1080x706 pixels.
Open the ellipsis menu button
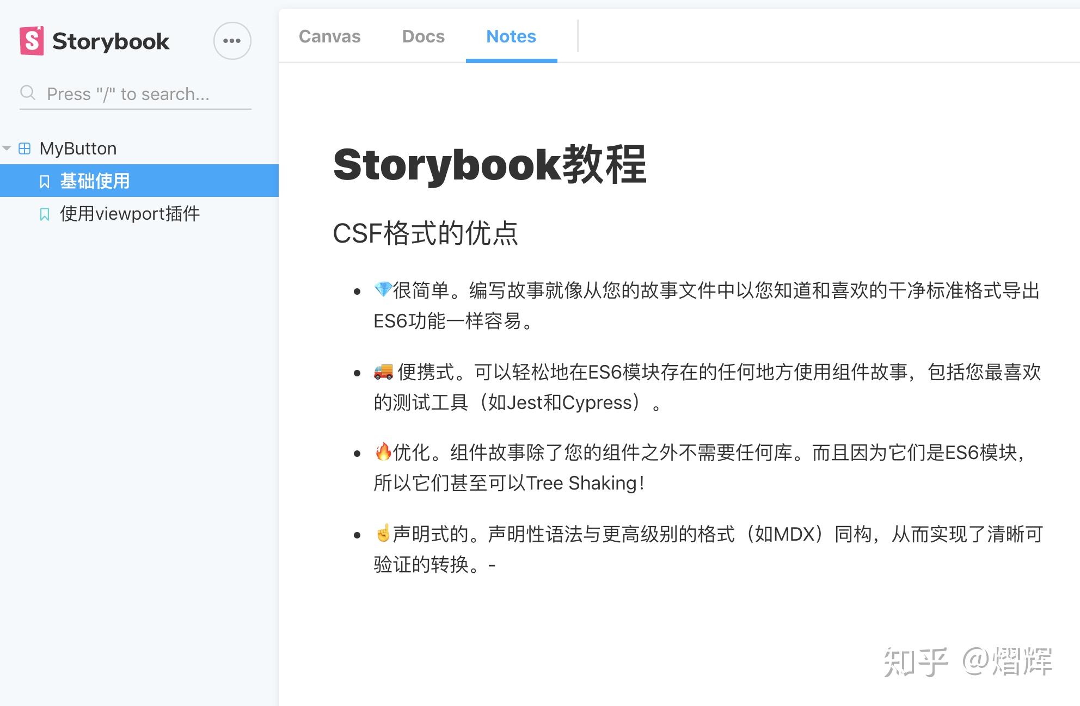232,41
